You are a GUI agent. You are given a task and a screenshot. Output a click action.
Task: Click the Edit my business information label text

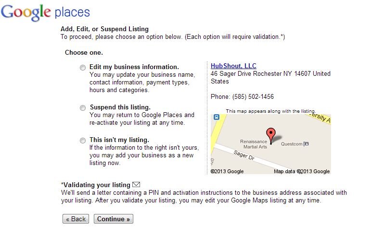134,67
